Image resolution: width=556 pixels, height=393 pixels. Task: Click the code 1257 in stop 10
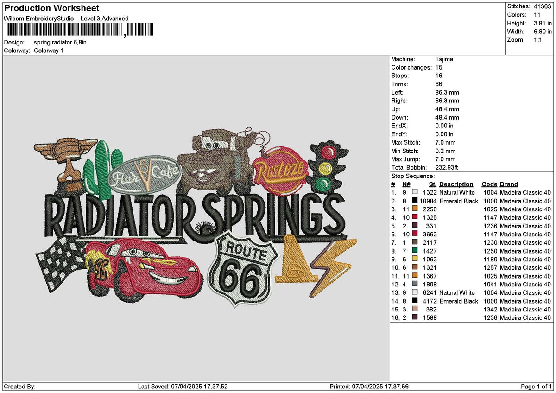490,267
